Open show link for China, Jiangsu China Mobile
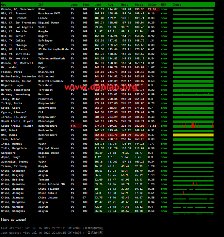Image resolution: width=224 pixels, height=237 pixels. (164, 193)
